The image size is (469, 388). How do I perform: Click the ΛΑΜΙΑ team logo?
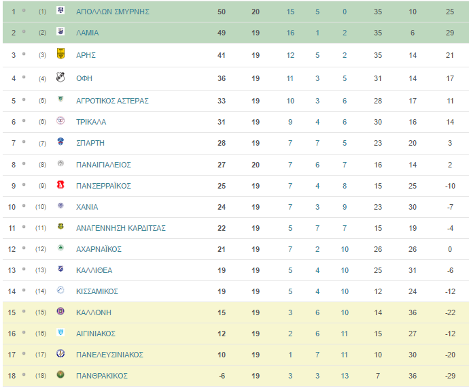pos(60,31)
